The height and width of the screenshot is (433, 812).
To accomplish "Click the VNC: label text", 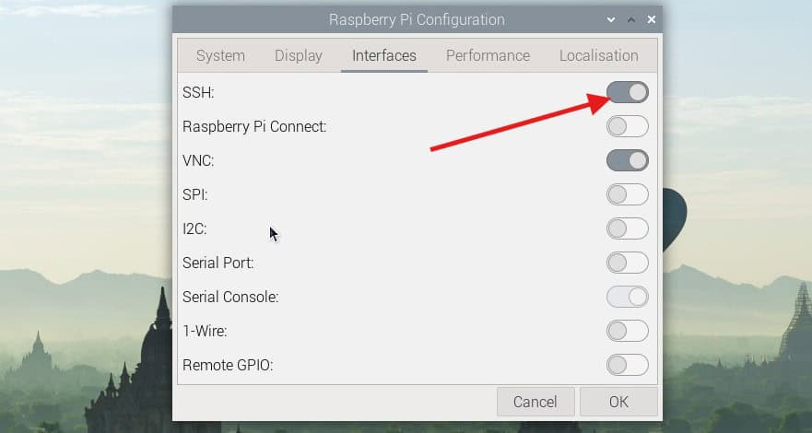I will tap(198, 161).
